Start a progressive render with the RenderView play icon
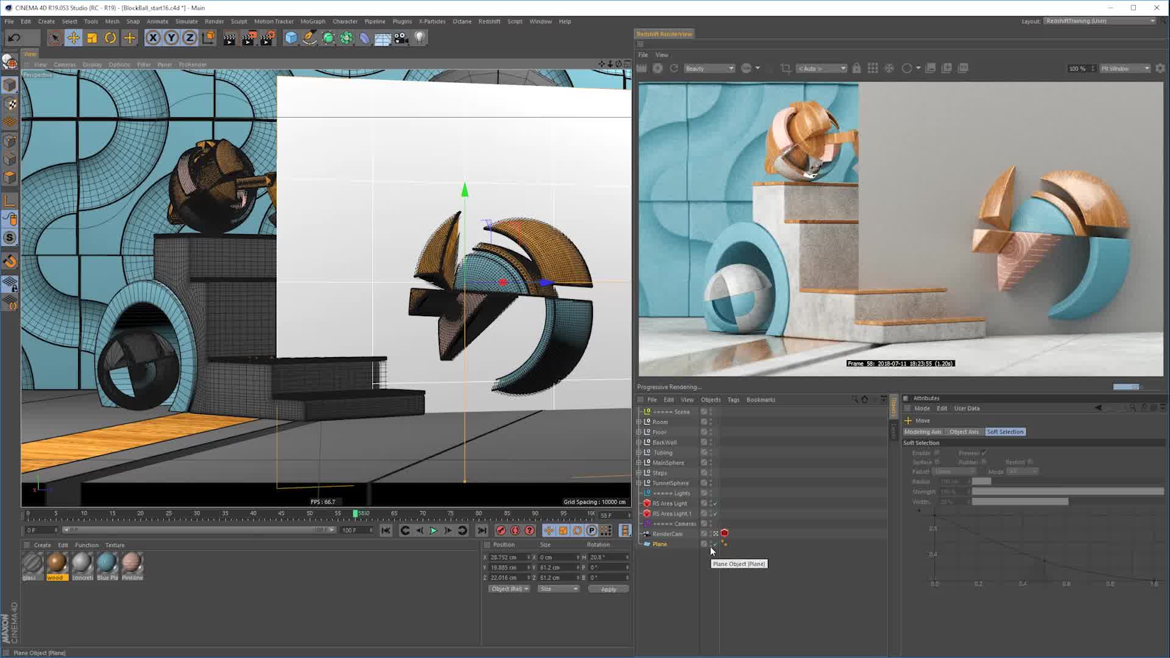Viewport: 1170px width, 658px height. [658, 68]
